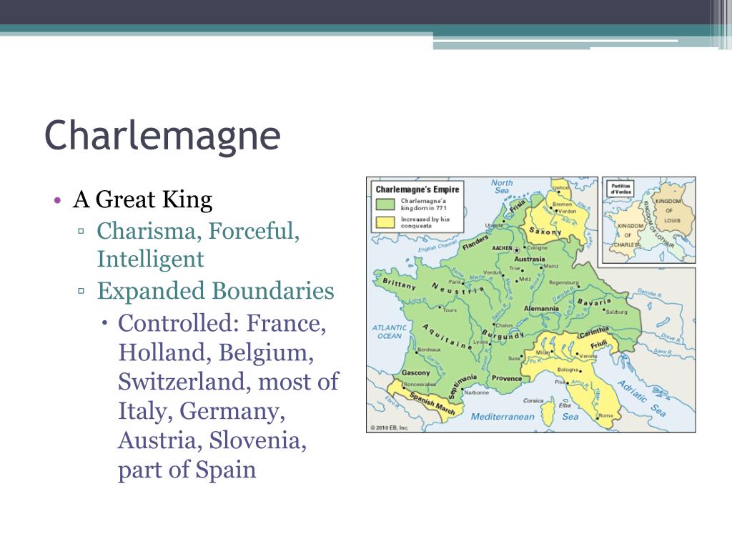Viewport: 732px width, 549px height.
Task: Click the "Flanders" label on the map
Action: (475, 242)
